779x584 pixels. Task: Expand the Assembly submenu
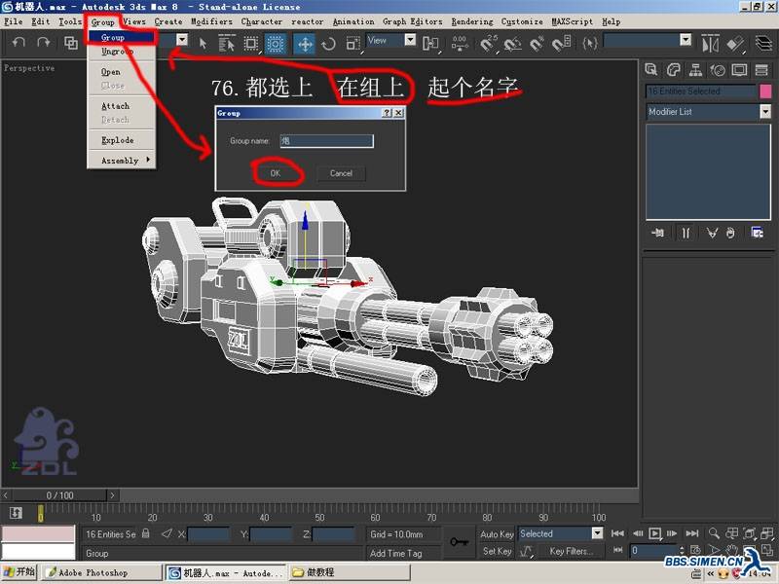122,160
